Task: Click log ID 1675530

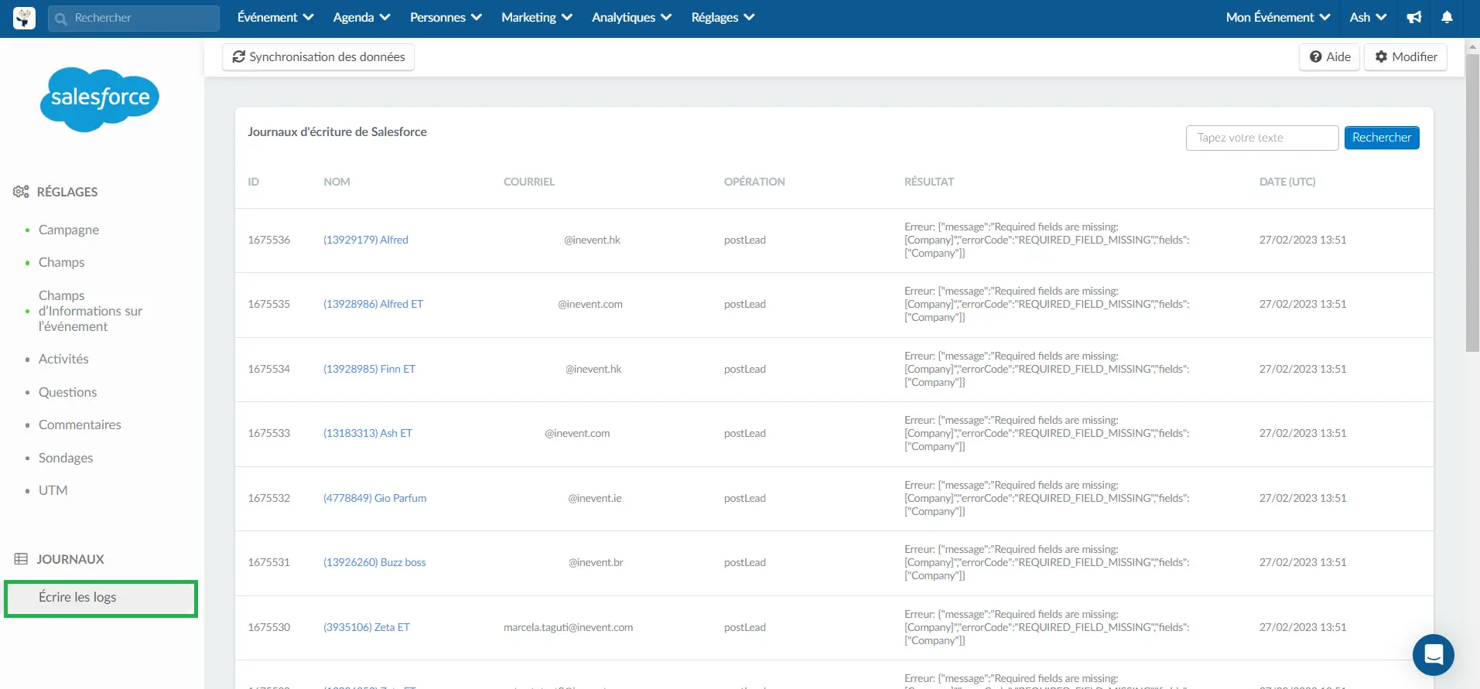Action: [x=268, y=627]
